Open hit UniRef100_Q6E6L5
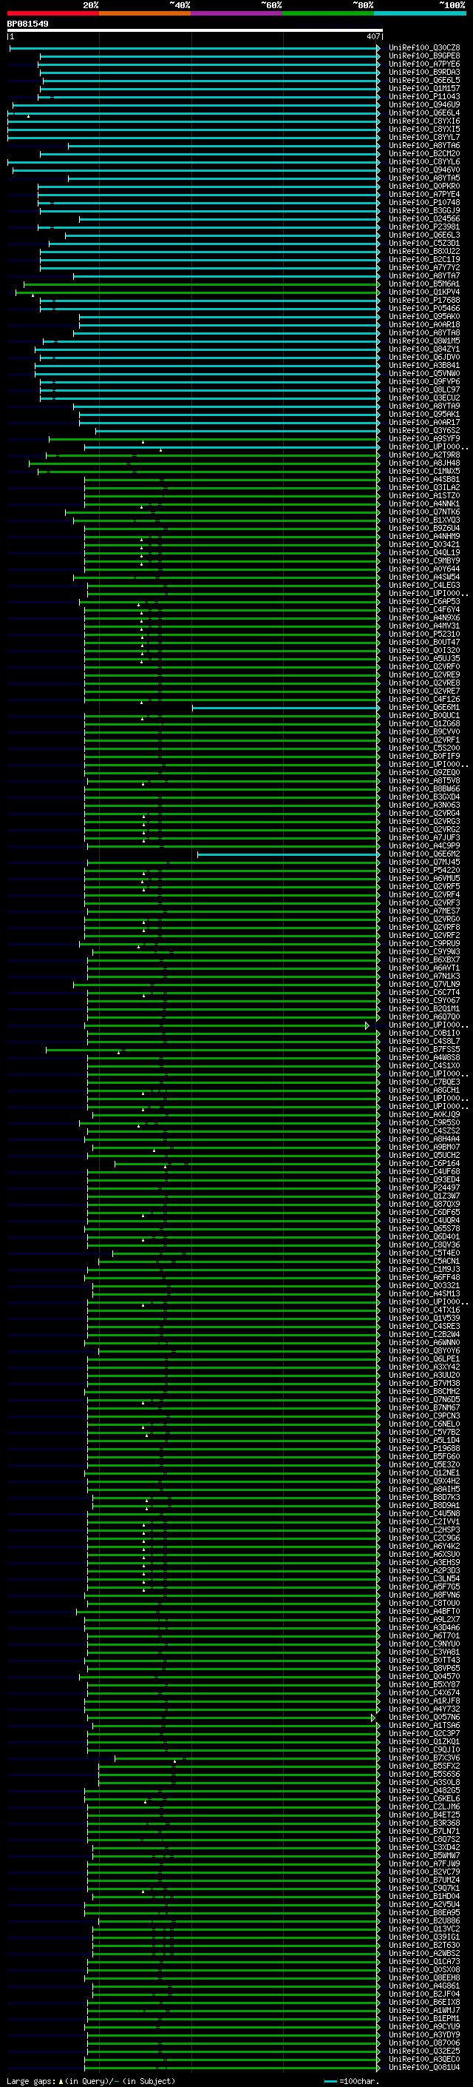This screenshot has height=2087, width=473. [424, 80]
